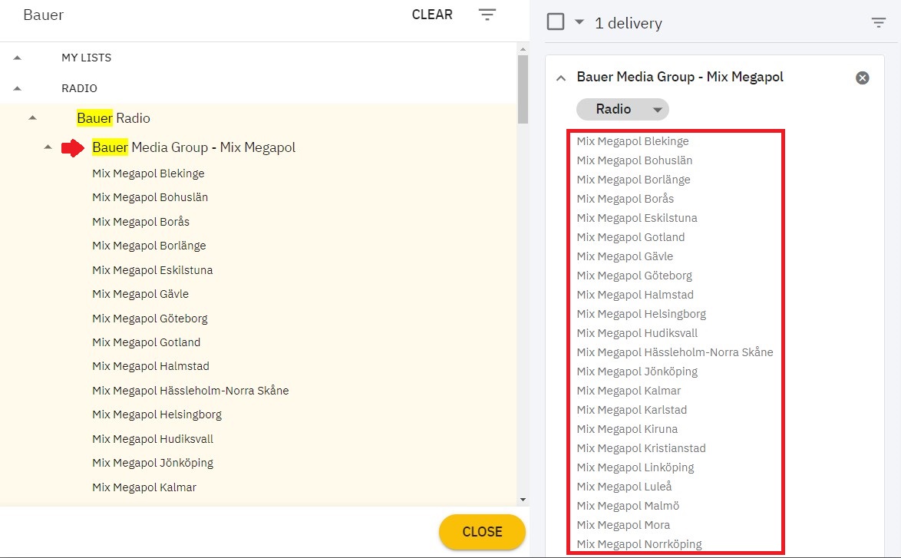Viewport: 901px width, 558px height.
Task: Collapse the MY LISTS section
Action: click(18, 58)
